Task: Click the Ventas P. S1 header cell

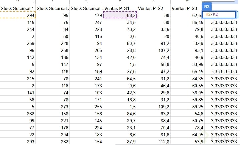Action: [120, 8]
